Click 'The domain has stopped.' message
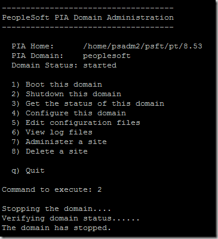Screen dimensions: 218x239 56,228
